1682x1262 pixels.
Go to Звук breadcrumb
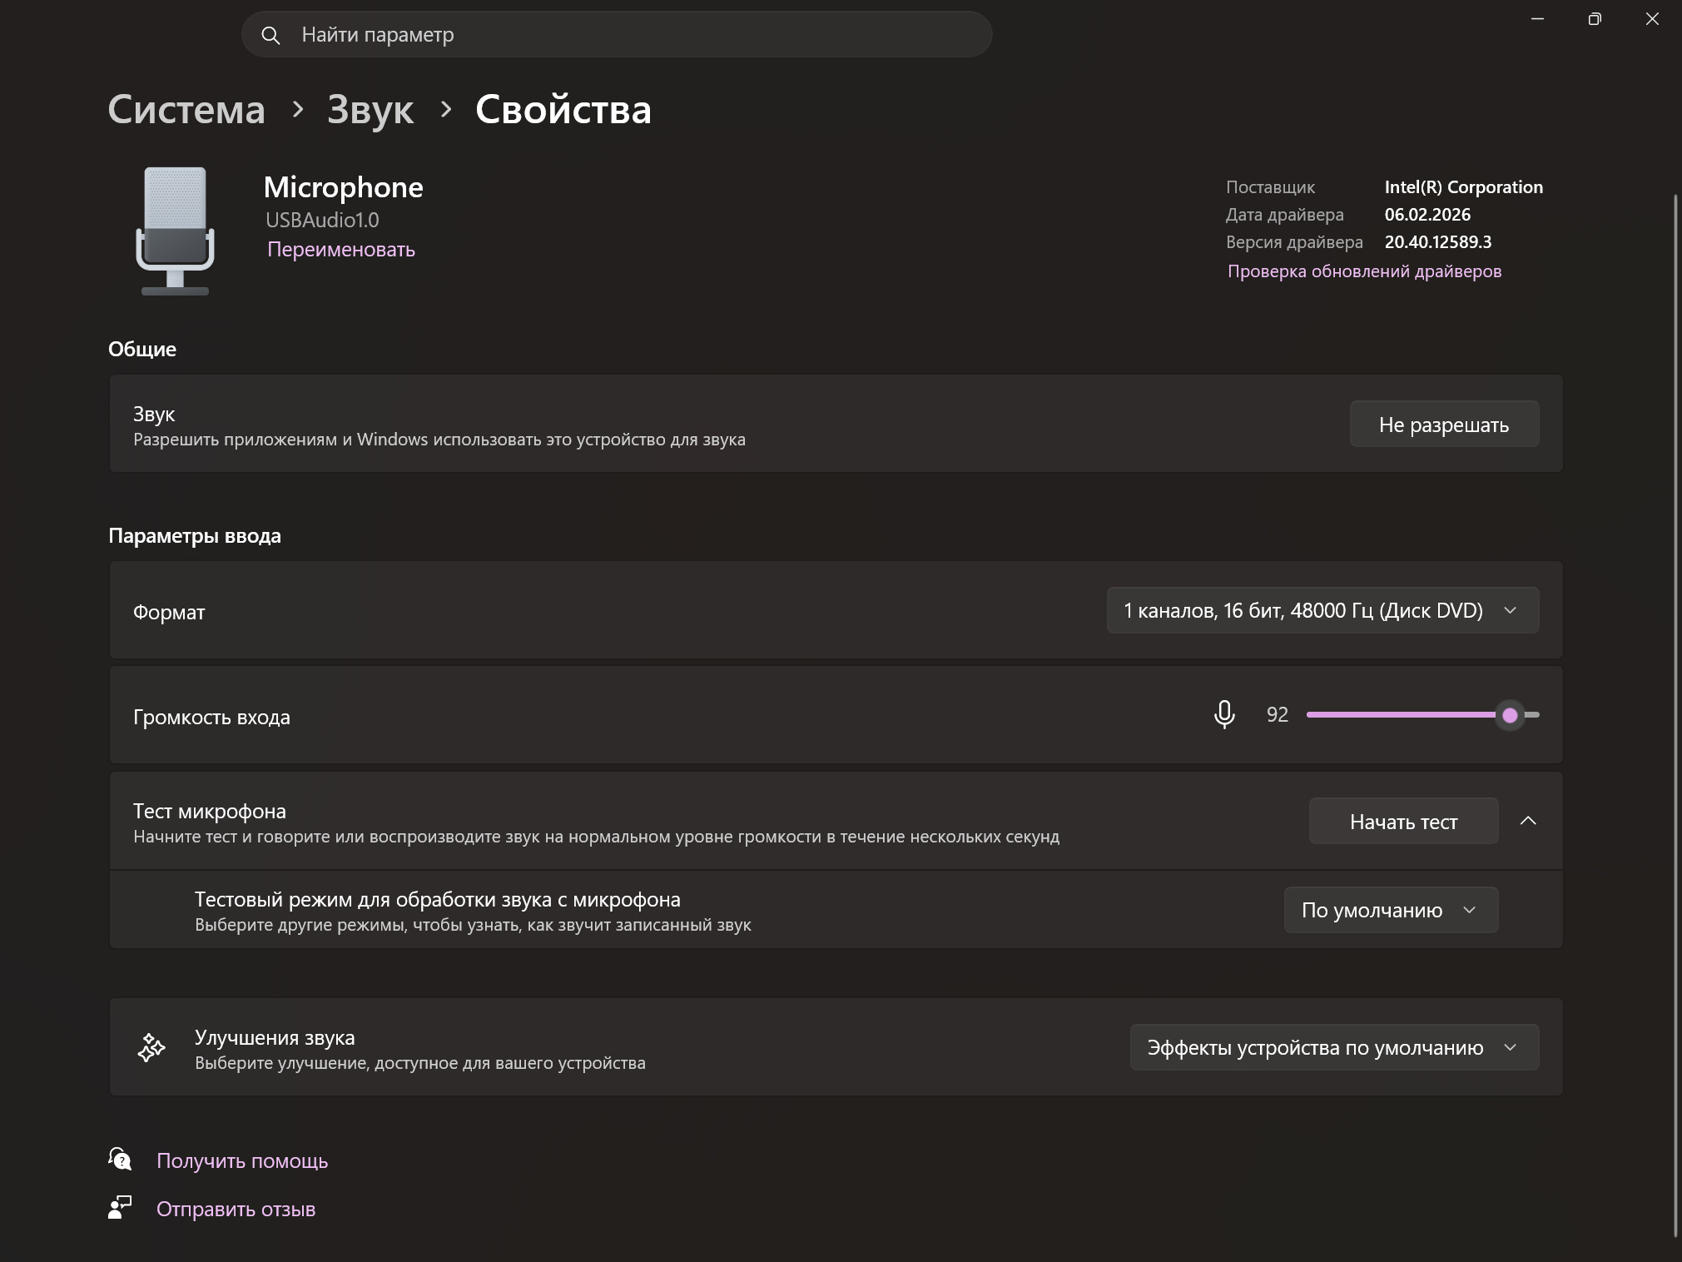pos(370,109)
